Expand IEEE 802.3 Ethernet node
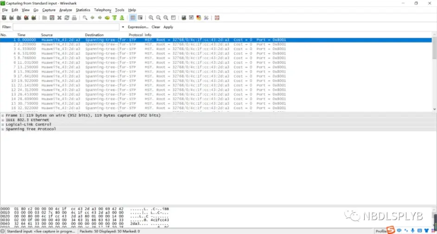This screenshot has width=437, height=234. point(3,120)
